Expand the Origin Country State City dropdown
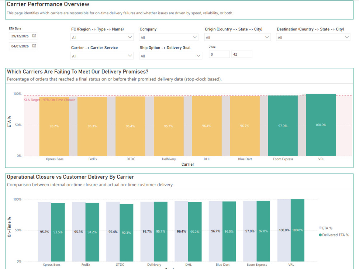This screenshot has height=269, width=359. (x=237, y=37)
